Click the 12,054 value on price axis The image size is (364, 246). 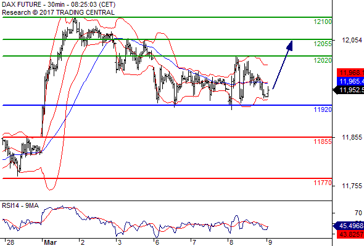[x=352, y=40]
